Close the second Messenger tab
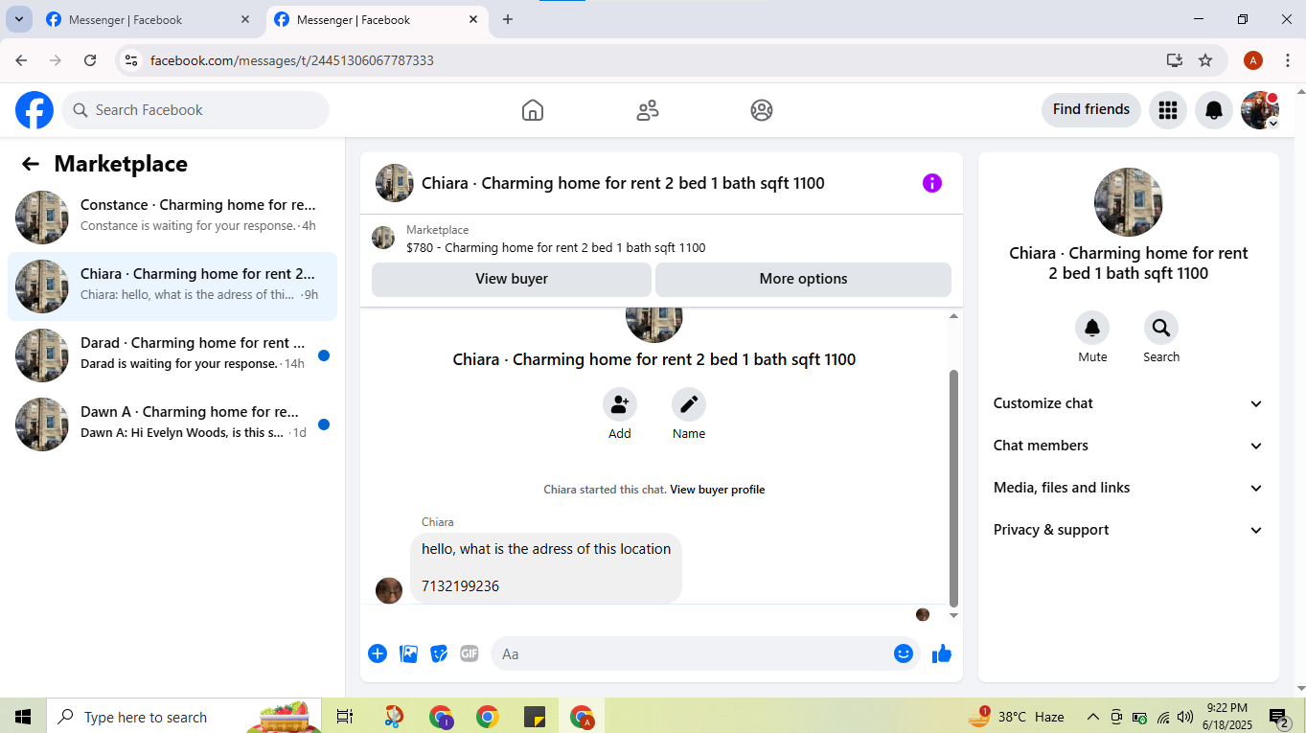 pyautogui.click(x=473, y=19)
